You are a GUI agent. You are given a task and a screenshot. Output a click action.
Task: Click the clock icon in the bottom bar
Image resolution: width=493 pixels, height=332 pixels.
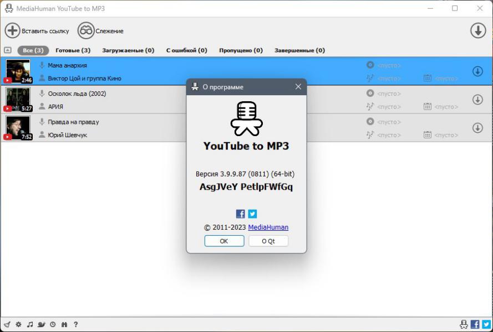(x=53, y=324)
